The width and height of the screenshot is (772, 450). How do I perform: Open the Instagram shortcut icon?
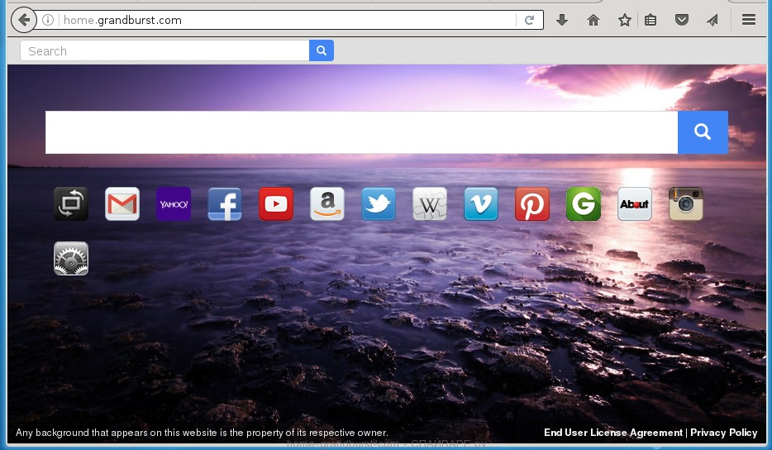(x=686, y=204)
